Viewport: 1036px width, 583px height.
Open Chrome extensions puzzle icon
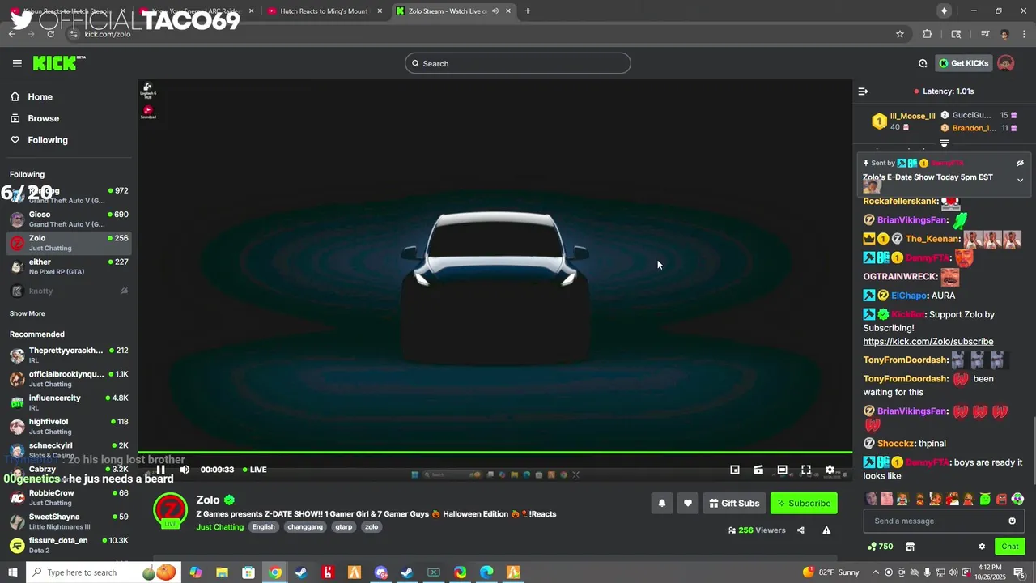pos(928,34)
